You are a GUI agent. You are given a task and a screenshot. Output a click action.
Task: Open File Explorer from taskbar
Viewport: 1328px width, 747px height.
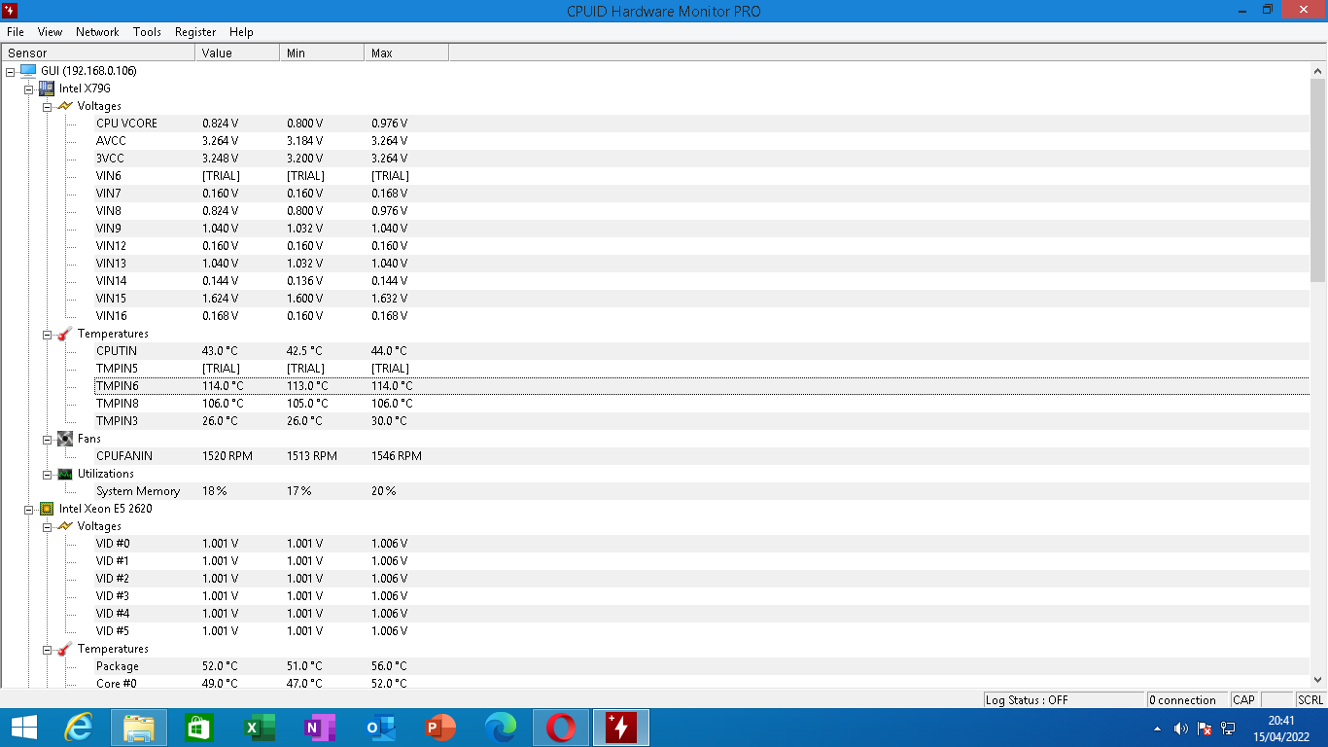(x=139, y=728)
